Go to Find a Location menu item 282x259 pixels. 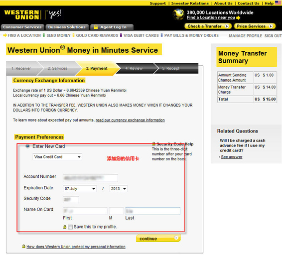pos(24,35)
